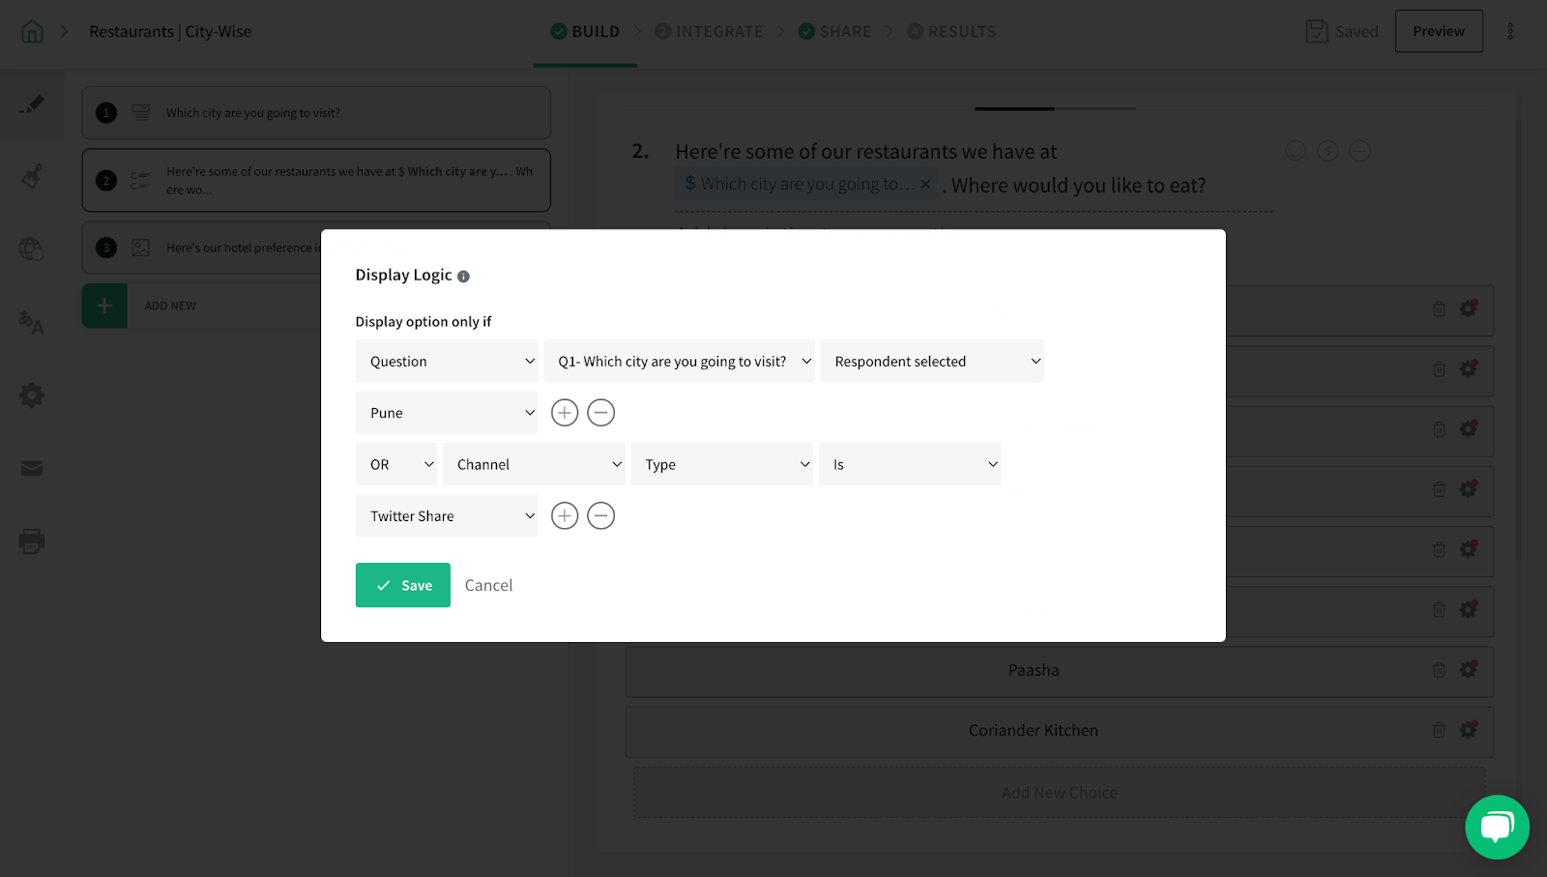Open the settings gear in left sidebar

coord(32,395)
